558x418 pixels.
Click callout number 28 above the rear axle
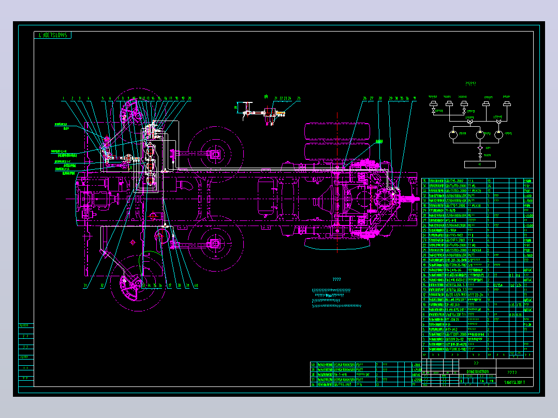click(x=380, y=98)
